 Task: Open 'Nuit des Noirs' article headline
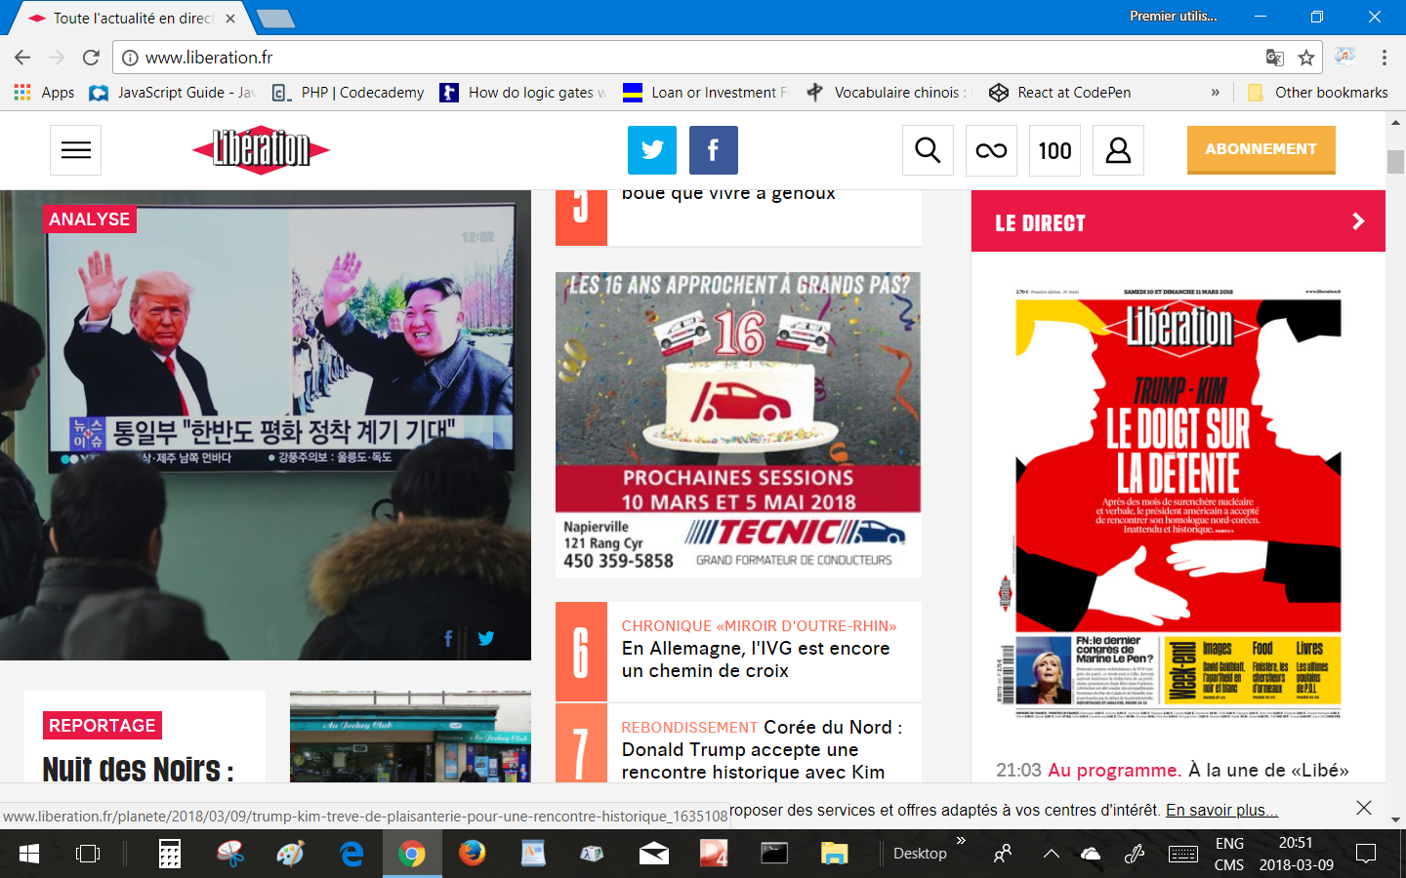point(138,769)
